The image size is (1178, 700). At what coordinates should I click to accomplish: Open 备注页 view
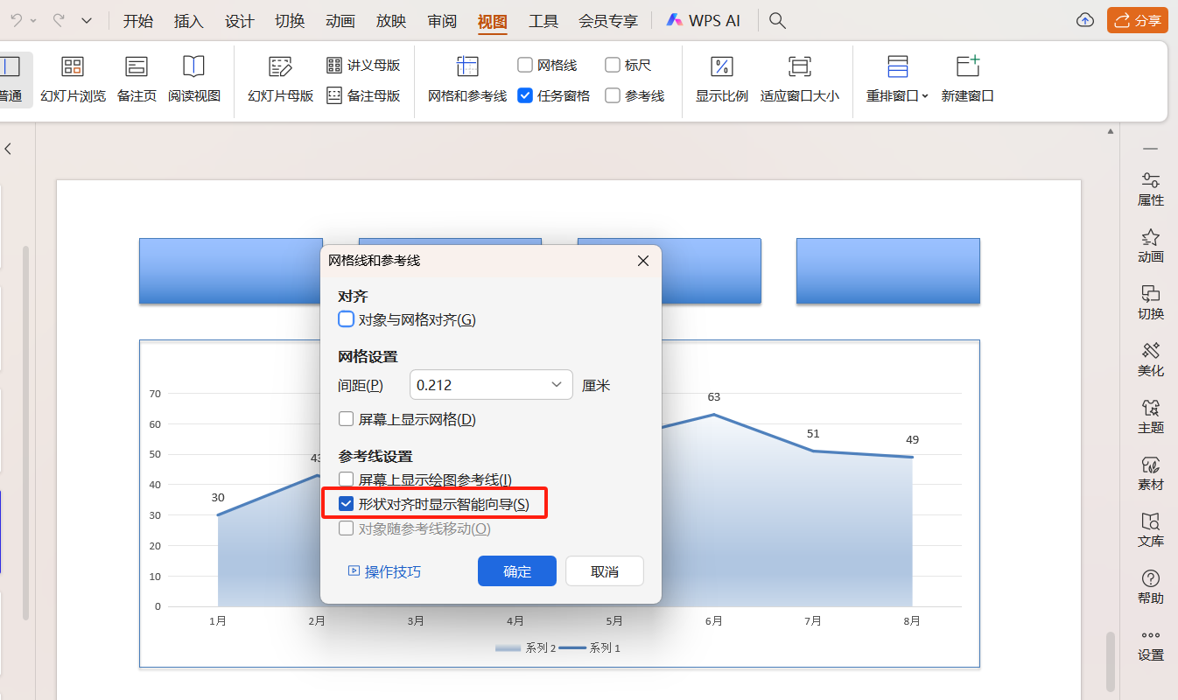(x=137, y=80)
